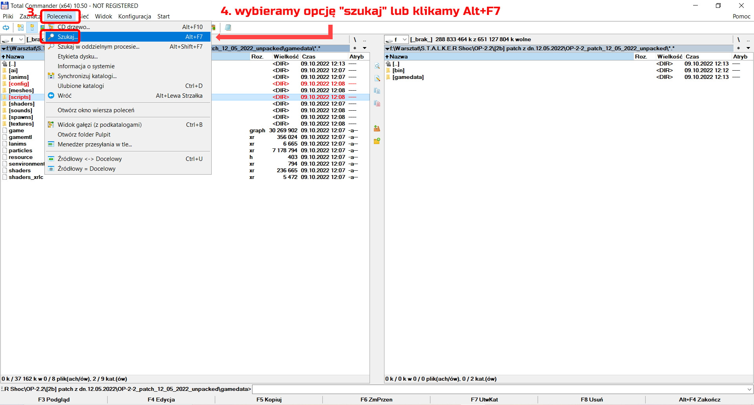754x405 pixels.
Task: Select [bin] folder in right panel
Action: 399,71
